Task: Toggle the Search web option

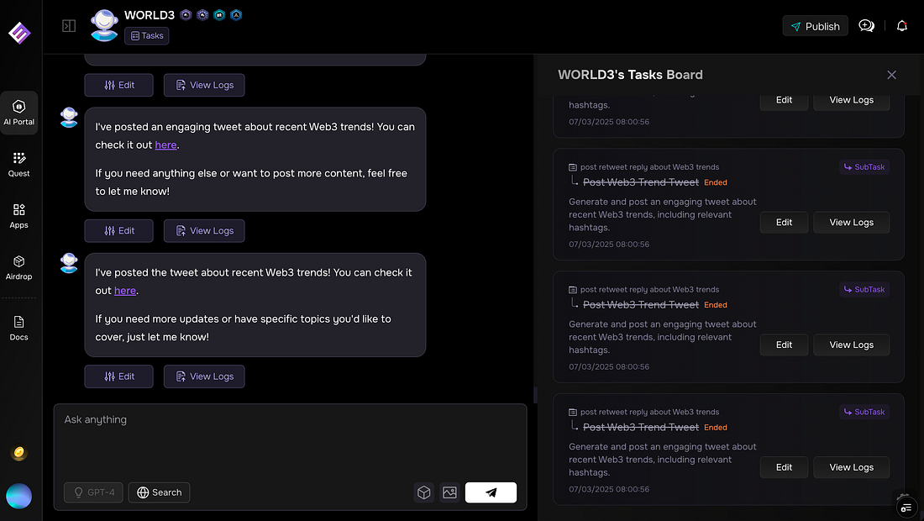Action: click(x=159, y=492)
